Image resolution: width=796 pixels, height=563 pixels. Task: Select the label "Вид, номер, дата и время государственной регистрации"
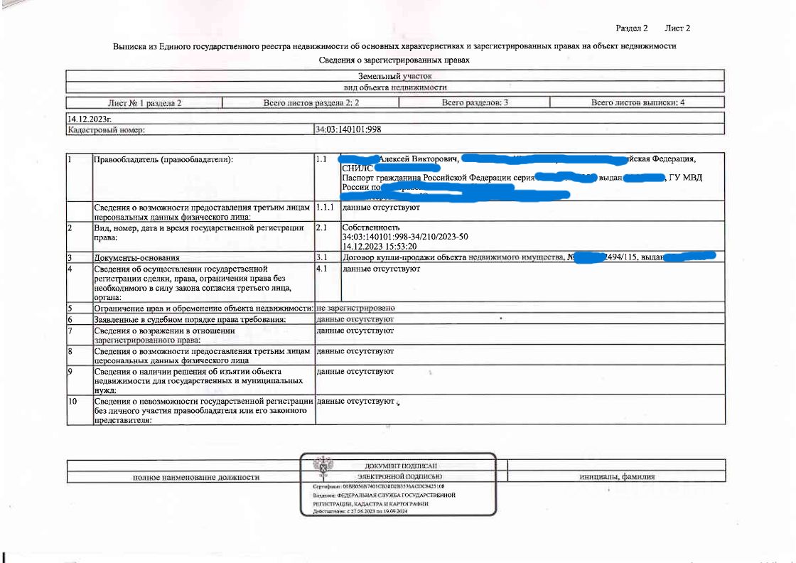(199, 228)
